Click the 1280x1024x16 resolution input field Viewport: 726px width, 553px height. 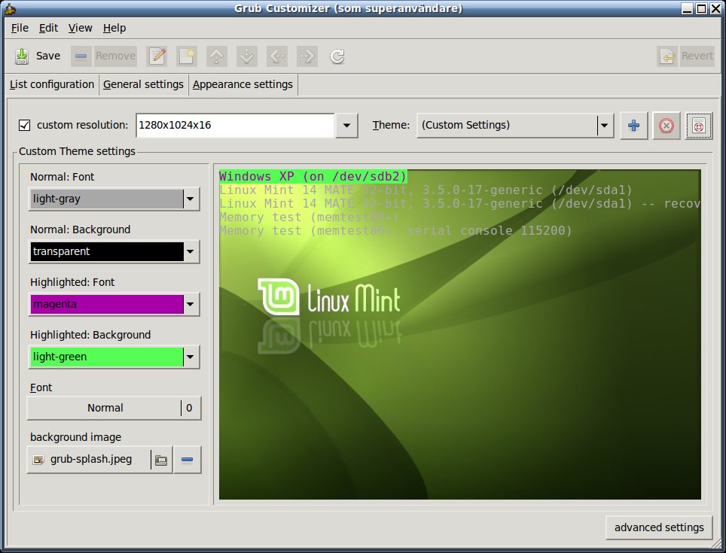coord(235,126)
